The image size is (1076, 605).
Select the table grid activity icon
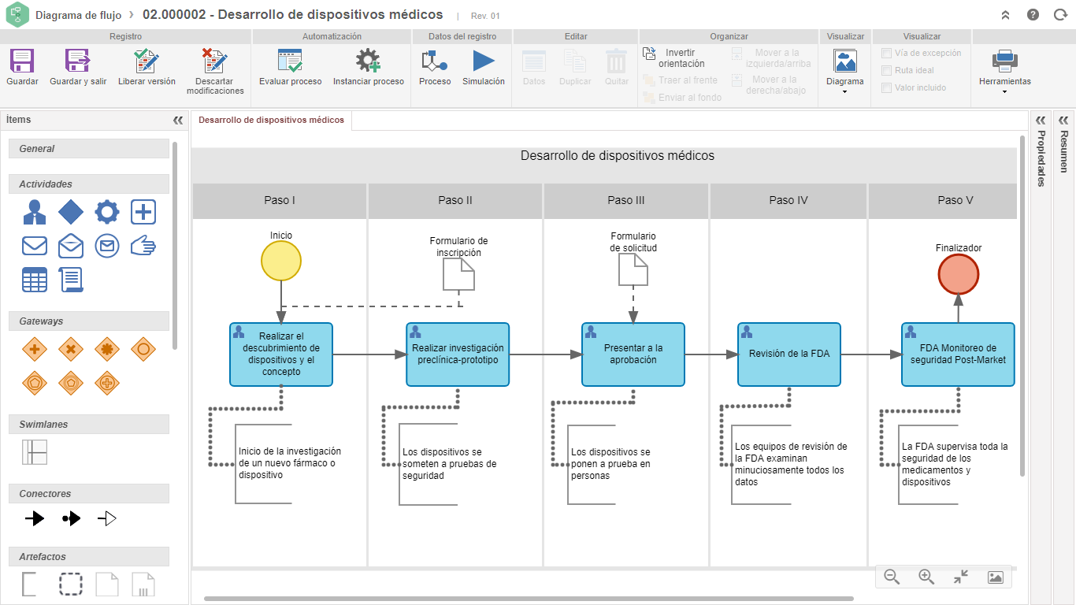[x=35, y=280]
